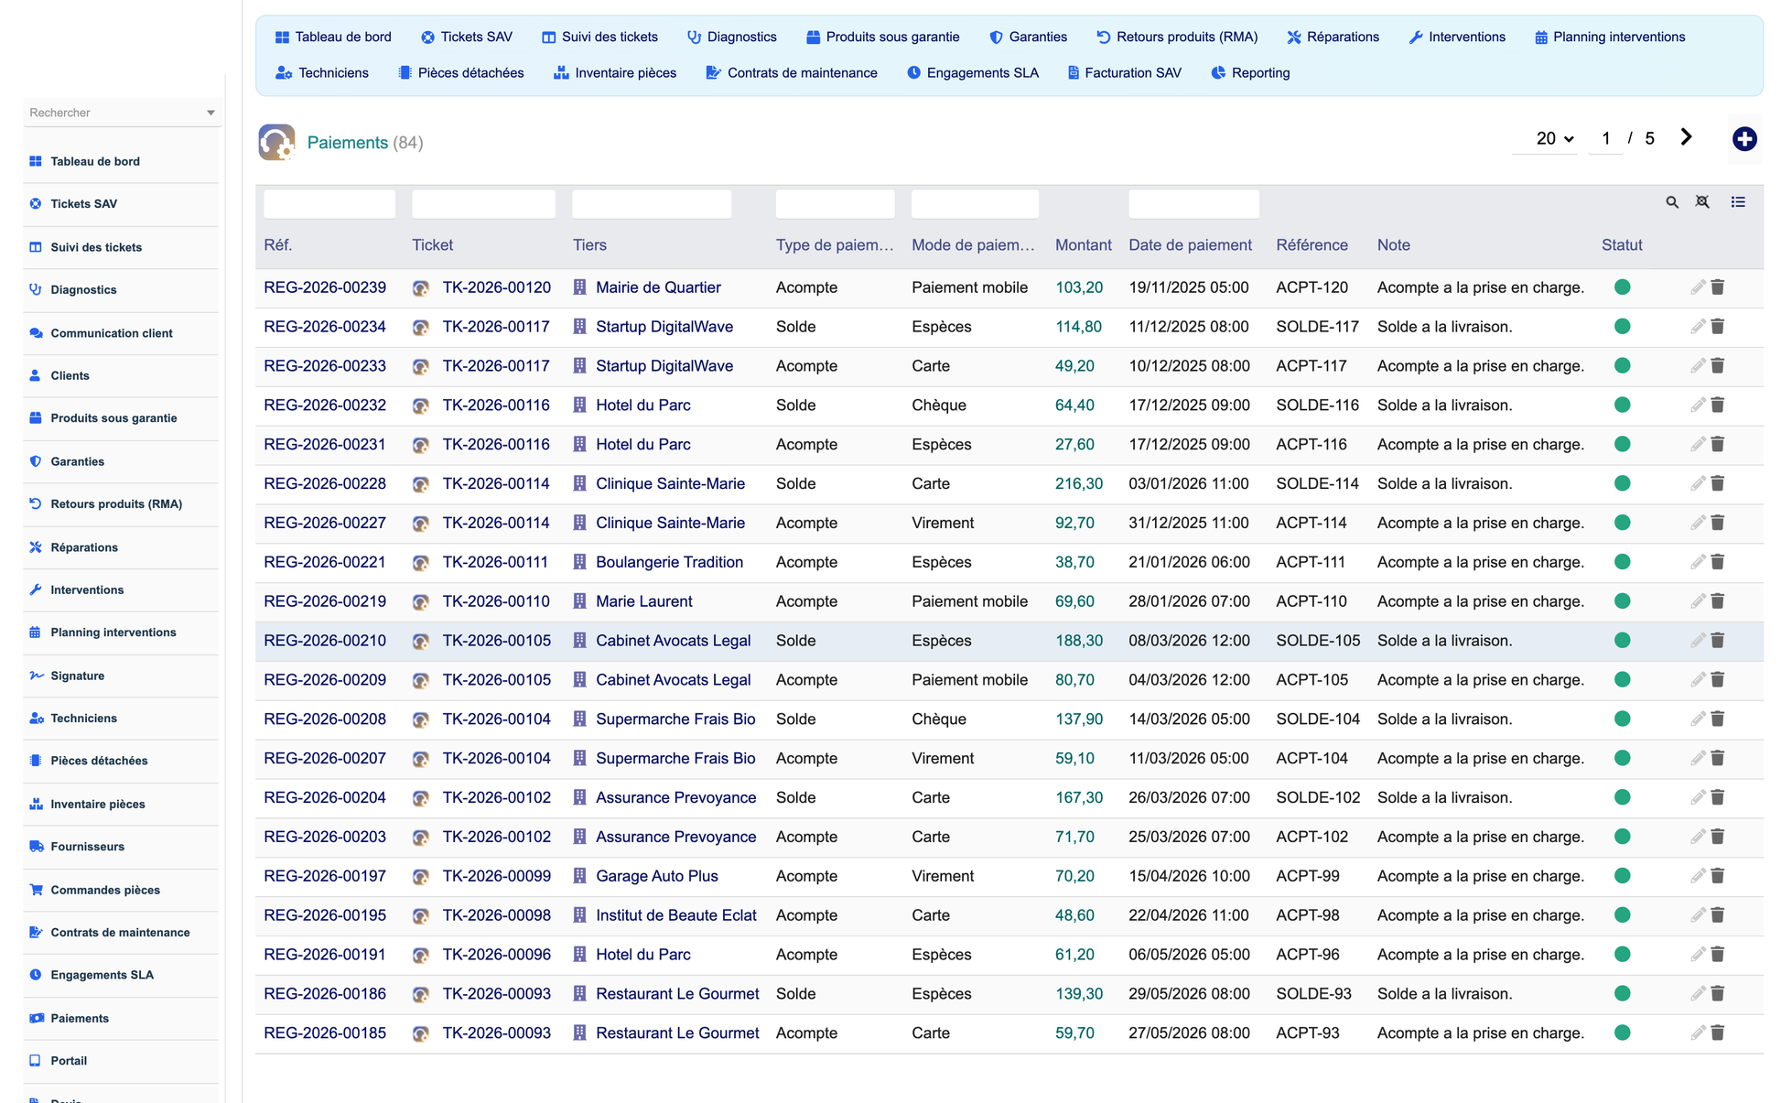This screenshot has width=1781, height=1103.
Task: Click pencil icon for REG-2026-00197
Action: [x=1698, y=876]
